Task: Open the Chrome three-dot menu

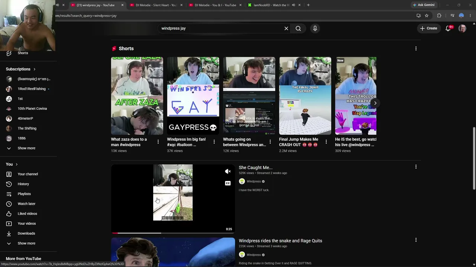Action: tap(470, 16)
